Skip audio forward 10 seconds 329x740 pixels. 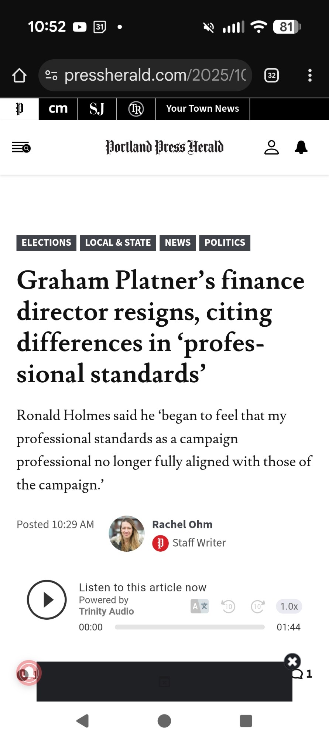(257, 606)
